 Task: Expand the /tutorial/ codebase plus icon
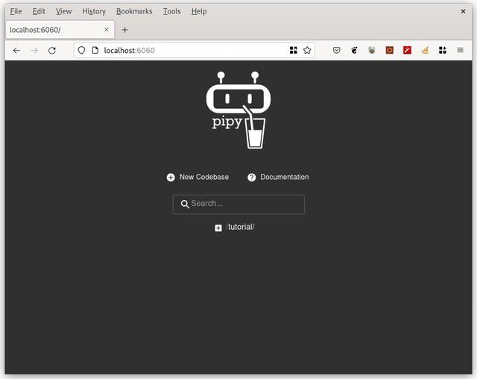click(218, 228)
